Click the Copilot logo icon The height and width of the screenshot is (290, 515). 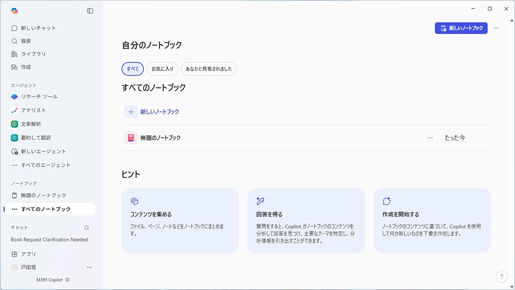coord(15,11)
